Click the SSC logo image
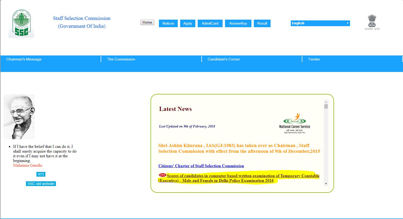Image resolution: width=403 pixels, height=219 pixels. 21,23
